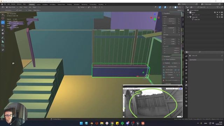224x126 pixels.
Task: Switch to Wireframe viewport shading
Action: (173, 7)
